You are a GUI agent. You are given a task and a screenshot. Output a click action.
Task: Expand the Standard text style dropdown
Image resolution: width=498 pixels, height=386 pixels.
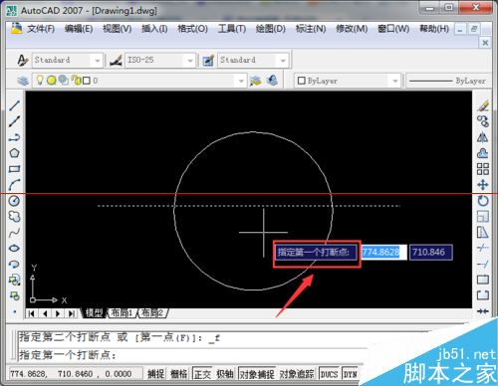coord(97,61)
